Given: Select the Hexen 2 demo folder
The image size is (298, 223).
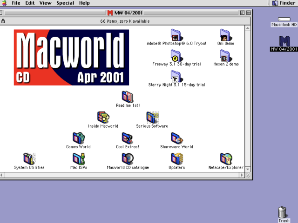Looking at the screenshot, I should [x=225, y=56].
